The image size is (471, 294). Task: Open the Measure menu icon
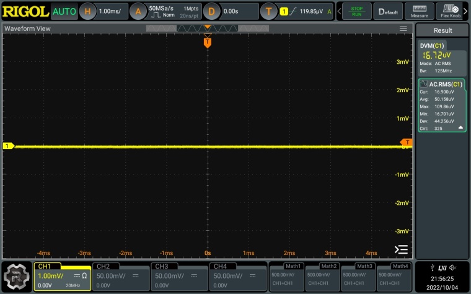[420, 11]
